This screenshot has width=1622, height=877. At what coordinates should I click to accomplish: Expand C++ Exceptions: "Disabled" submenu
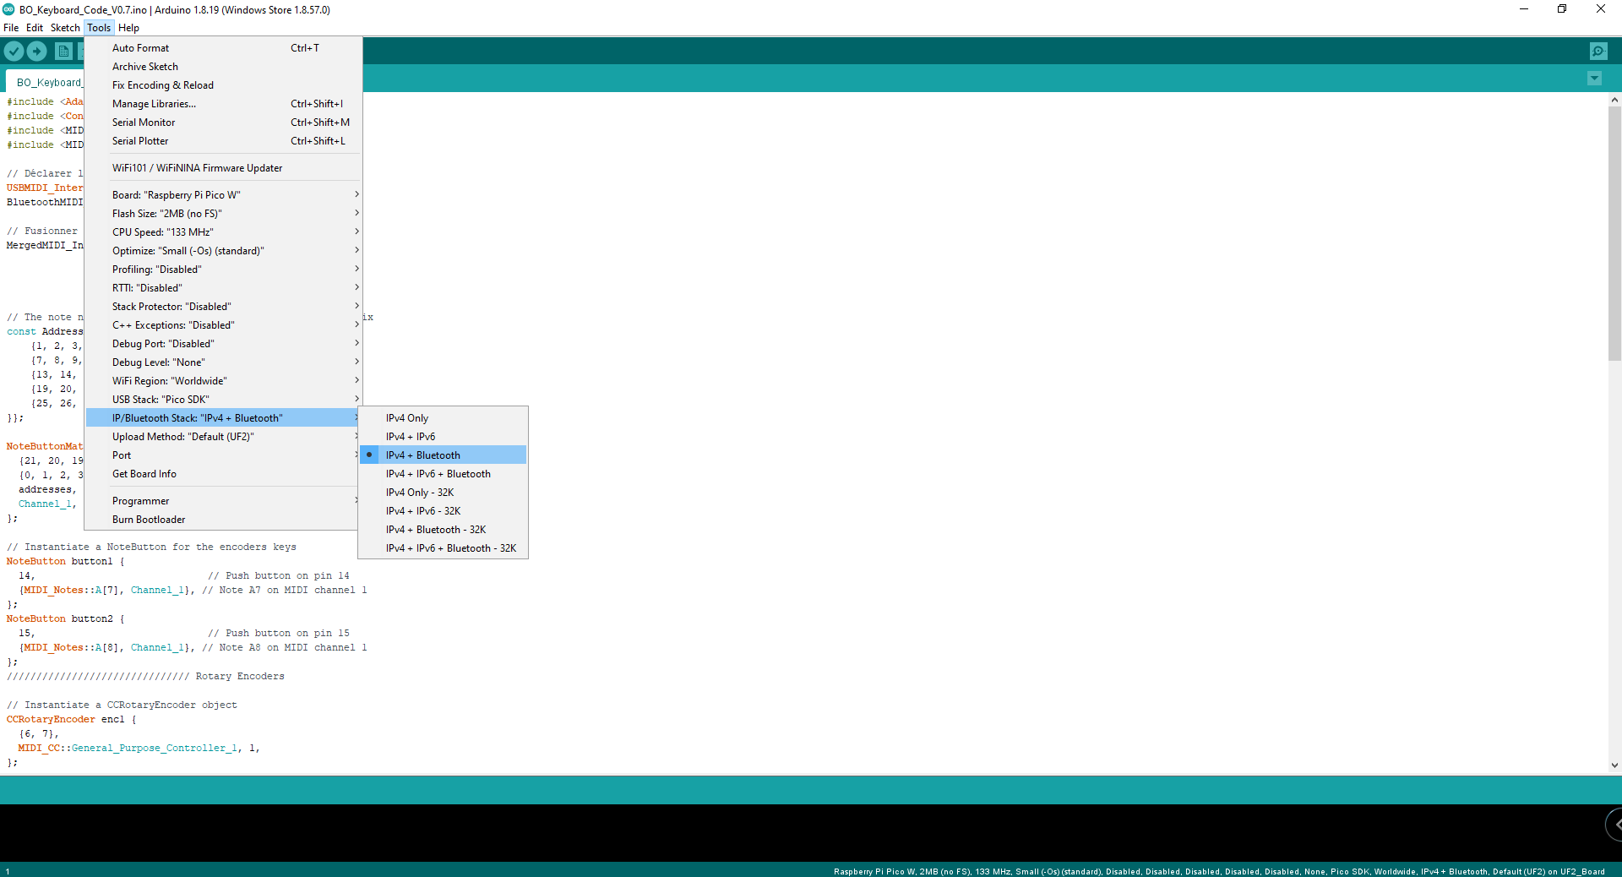click(x=224, y=325)
